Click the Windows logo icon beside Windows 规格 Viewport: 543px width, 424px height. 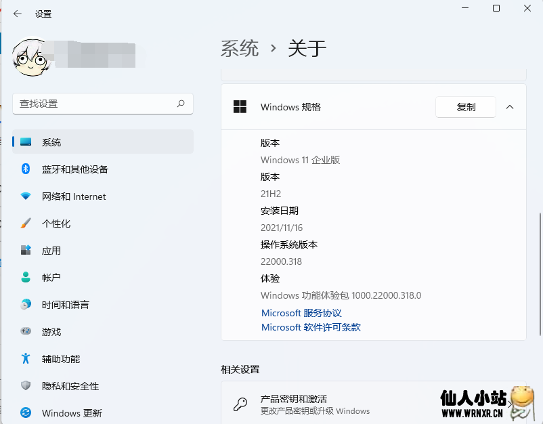tap(240, 107)
